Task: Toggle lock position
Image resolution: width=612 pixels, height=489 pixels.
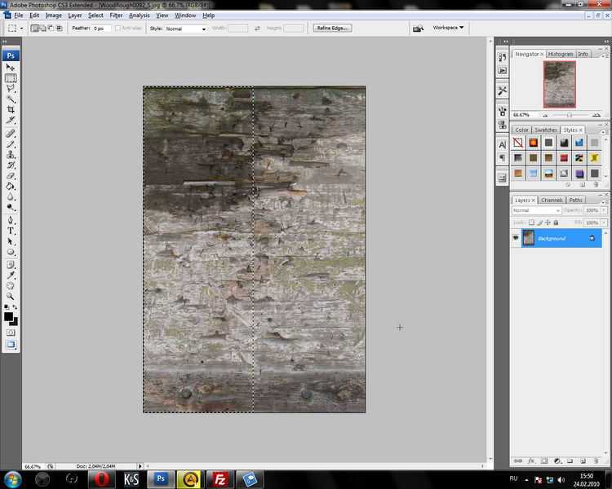Action: pyautogui.click(x=548, y=222)
